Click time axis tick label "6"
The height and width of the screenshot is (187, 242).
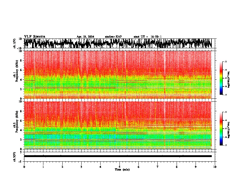(x=139, y=167)
